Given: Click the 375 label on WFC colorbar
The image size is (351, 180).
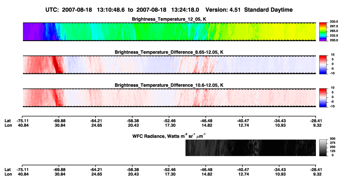Looking at the screenshot, I should point(332,143).
